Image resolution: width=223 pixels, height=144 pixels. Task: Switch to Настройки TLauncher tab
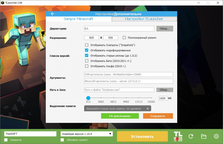144,19
